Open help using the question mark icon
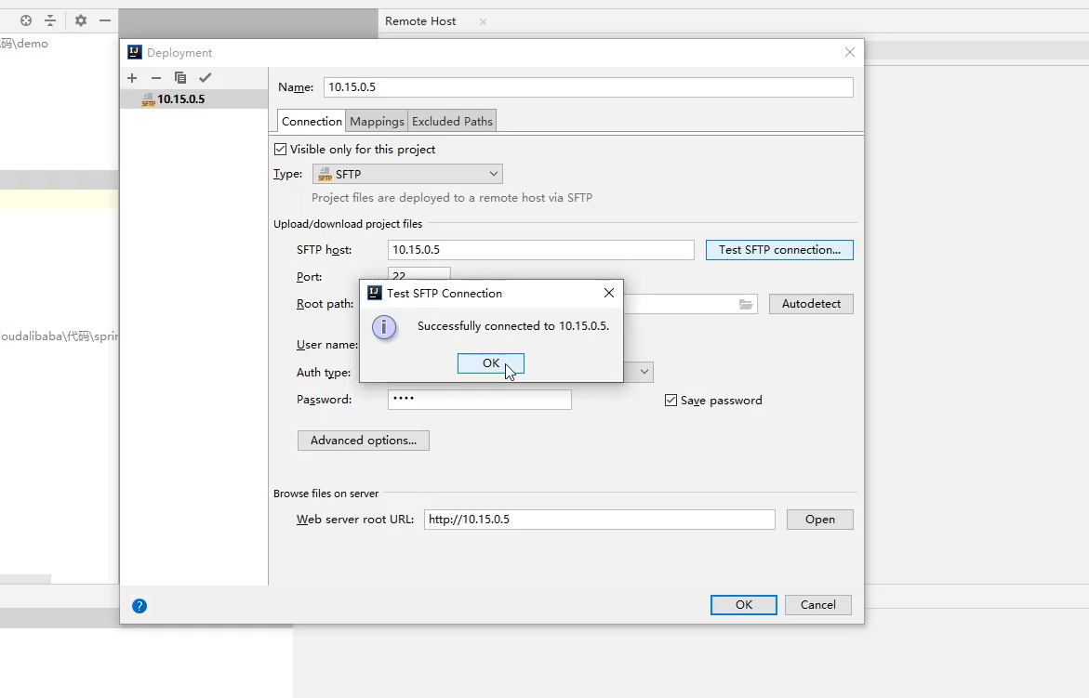The height and width of the screenshot is (698, 1089). pyautogui.click(x=139, y=606)
